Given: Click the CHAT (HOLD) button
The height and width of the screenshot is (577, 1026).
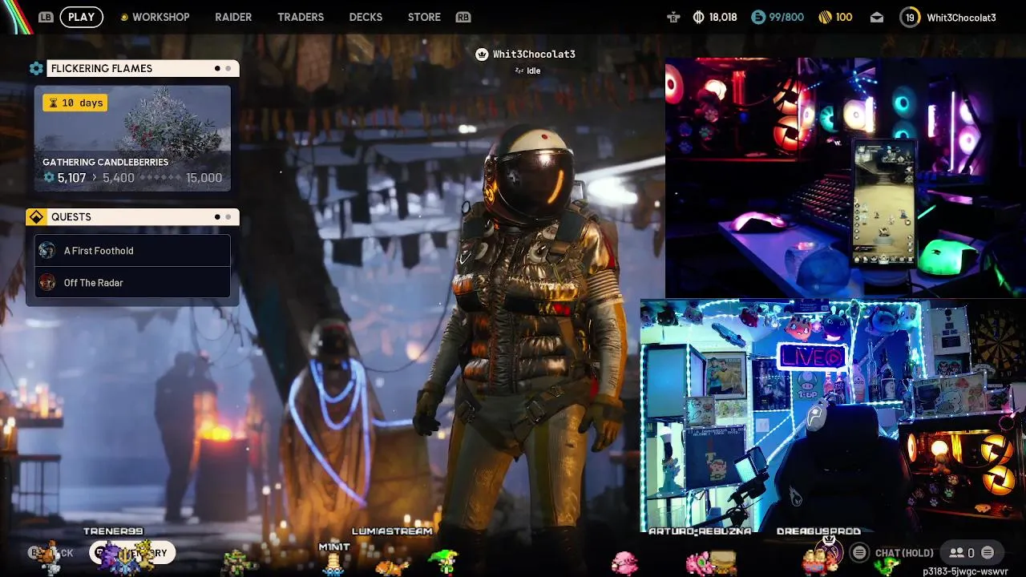Looking at the screenshot, I should [904, 553].
